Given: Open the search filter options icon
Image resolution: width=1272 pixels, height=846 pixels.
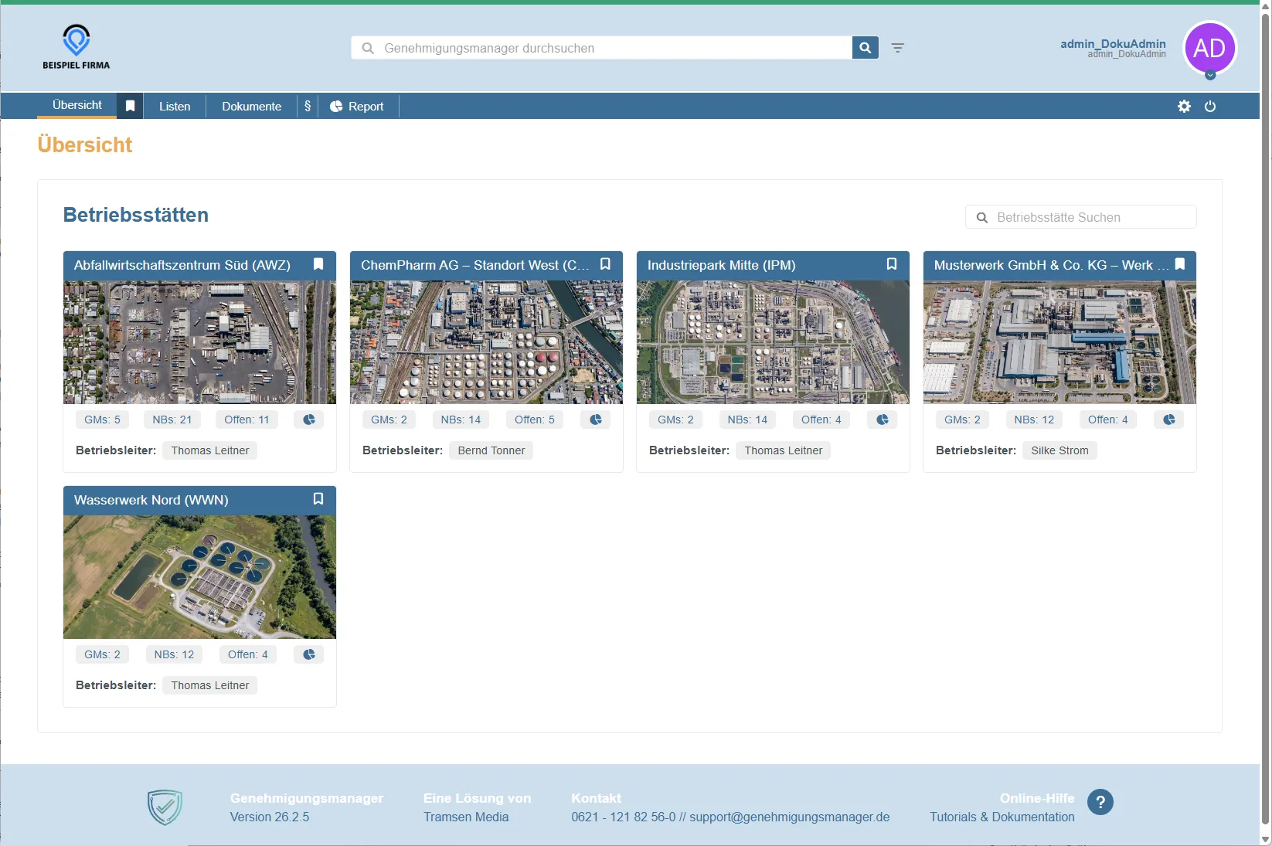Looking at the screenshot, I should tap(897, 48).
